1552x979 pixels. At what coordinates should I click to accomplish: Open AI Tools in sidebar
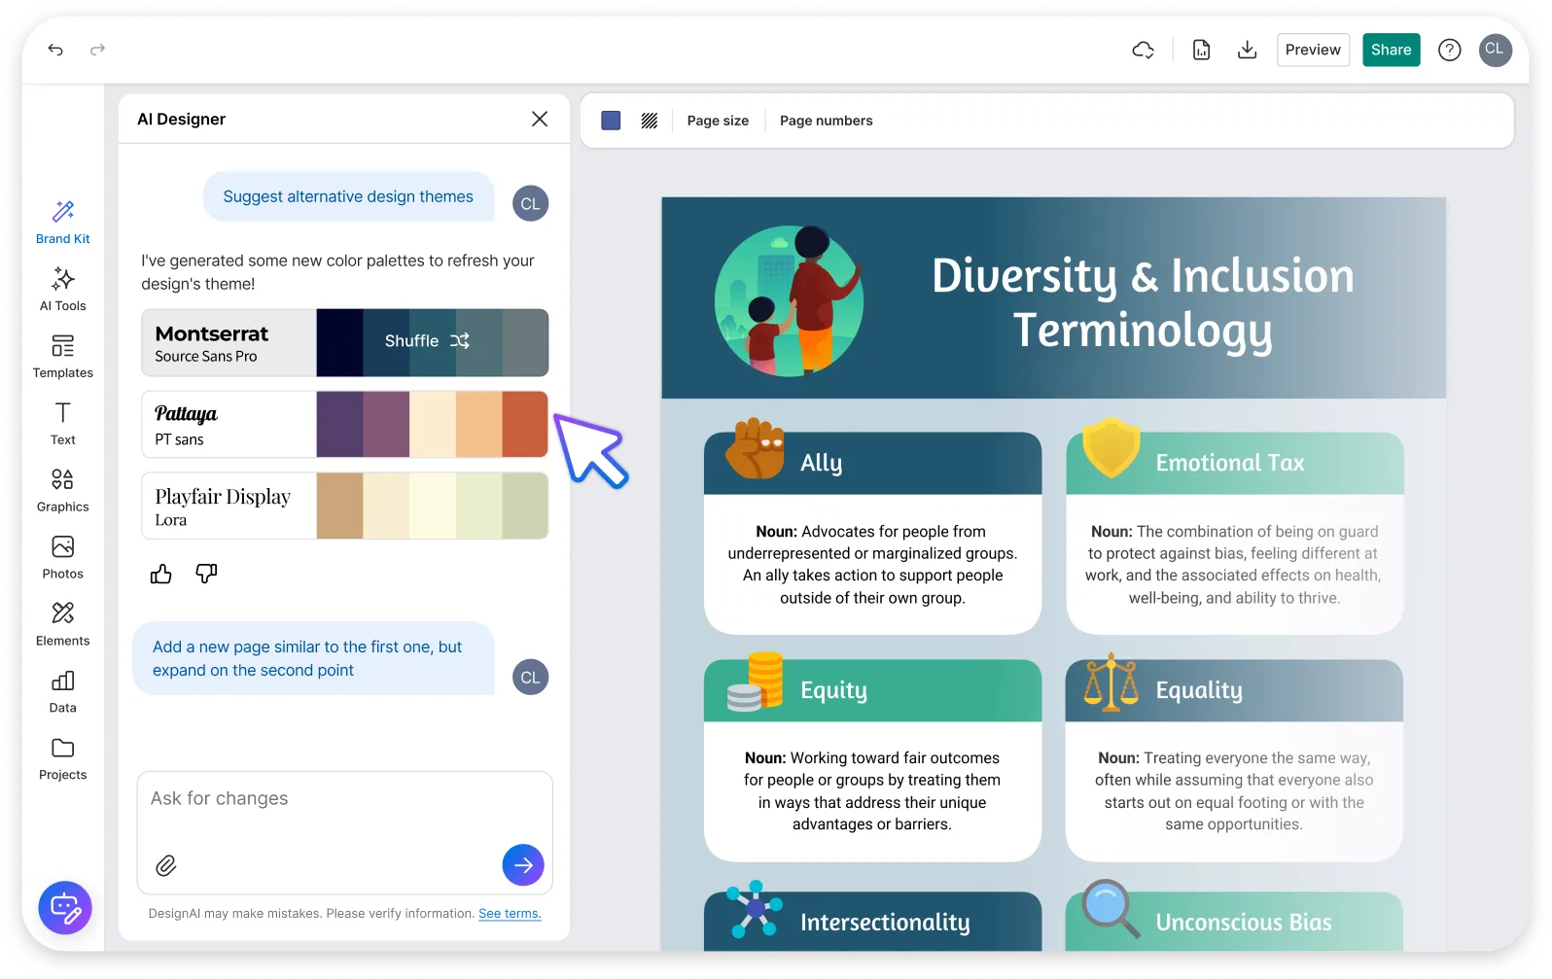coord(63,290)
